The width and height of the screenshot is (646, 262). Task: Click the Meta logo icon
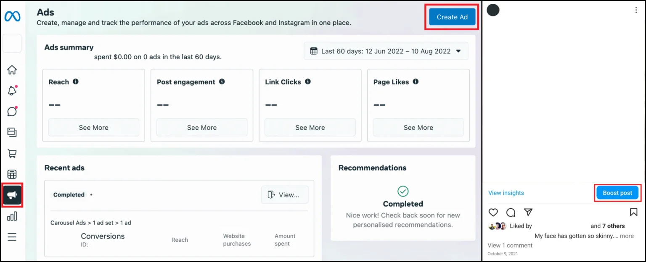(12, 16)
